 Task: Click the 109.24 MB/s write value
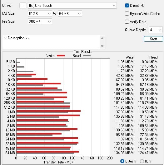pyautogui.click(x=124, y=94)
